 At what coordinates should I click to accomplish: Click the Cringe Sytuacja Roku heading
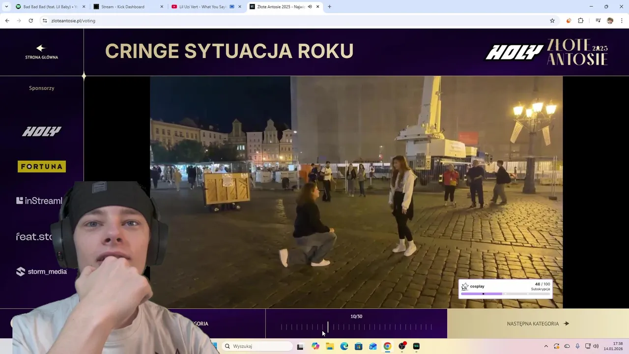coord(229,51)
